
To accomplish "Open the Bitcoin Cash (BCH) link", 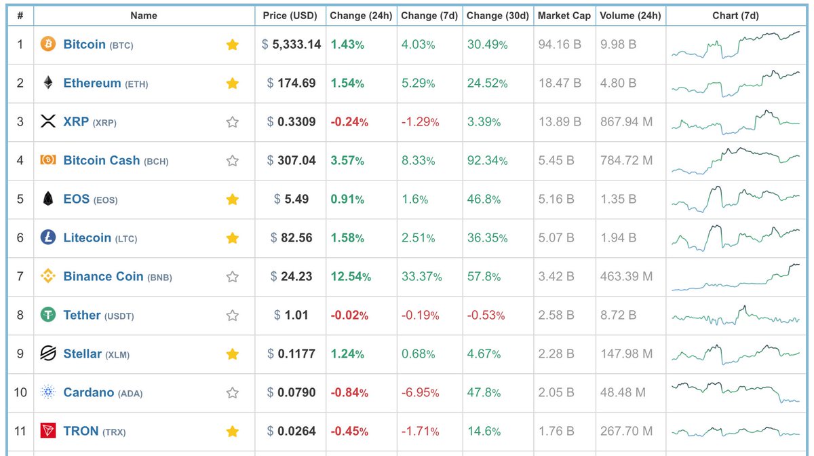I will 116,161.
